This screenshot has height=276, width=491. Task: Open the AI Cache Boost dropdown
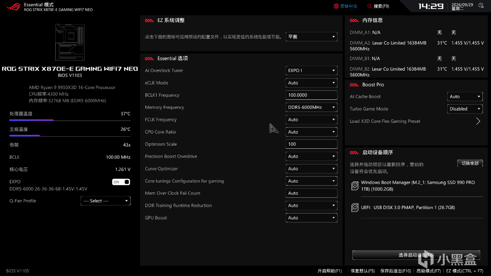click(x=465, y=96)
